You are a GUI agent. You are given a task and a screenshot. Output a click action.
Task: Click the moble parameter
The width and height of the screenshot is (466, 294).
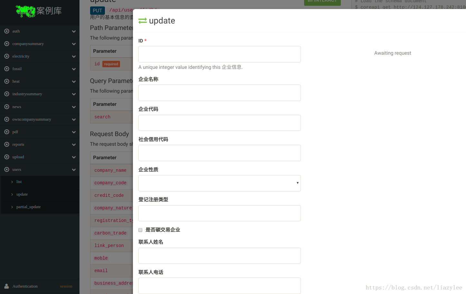[x=101, y=258]
